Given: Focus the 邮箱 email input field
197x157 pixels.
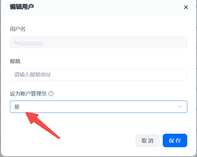Looking at the screenshot, I should coord(98,75).
